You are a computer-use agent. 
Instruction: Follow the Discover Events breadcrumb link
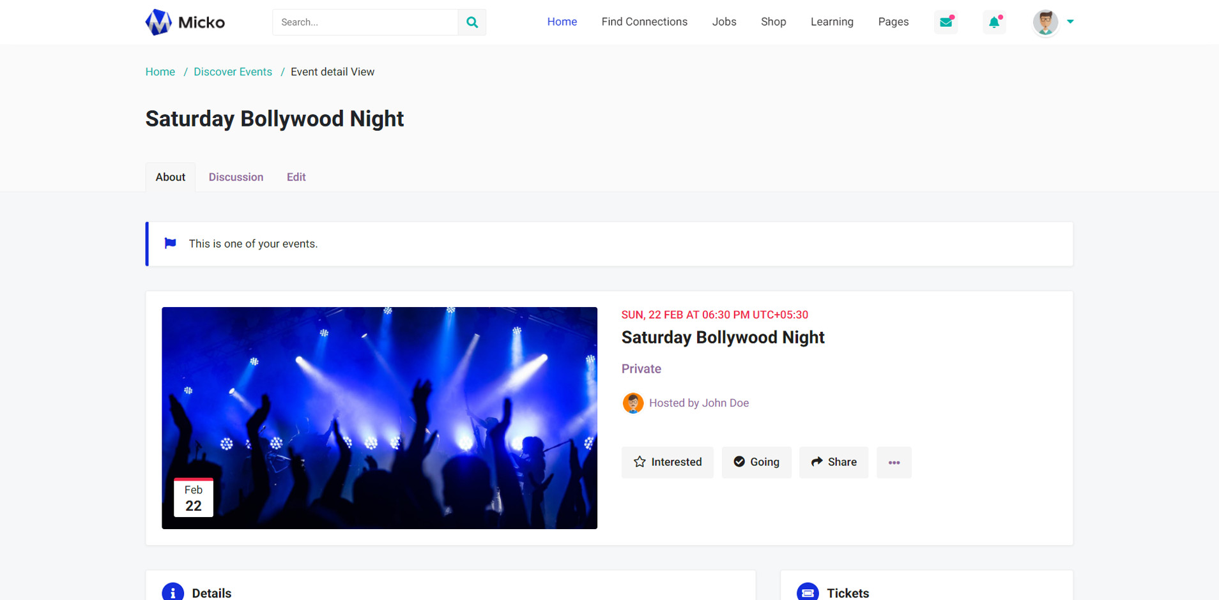(x=233, y=72)
